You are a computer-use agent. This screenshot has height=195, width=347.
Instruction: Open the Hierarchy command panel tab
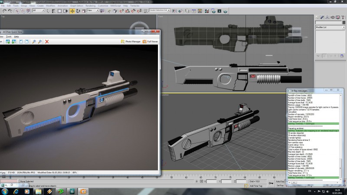point(327,17)
